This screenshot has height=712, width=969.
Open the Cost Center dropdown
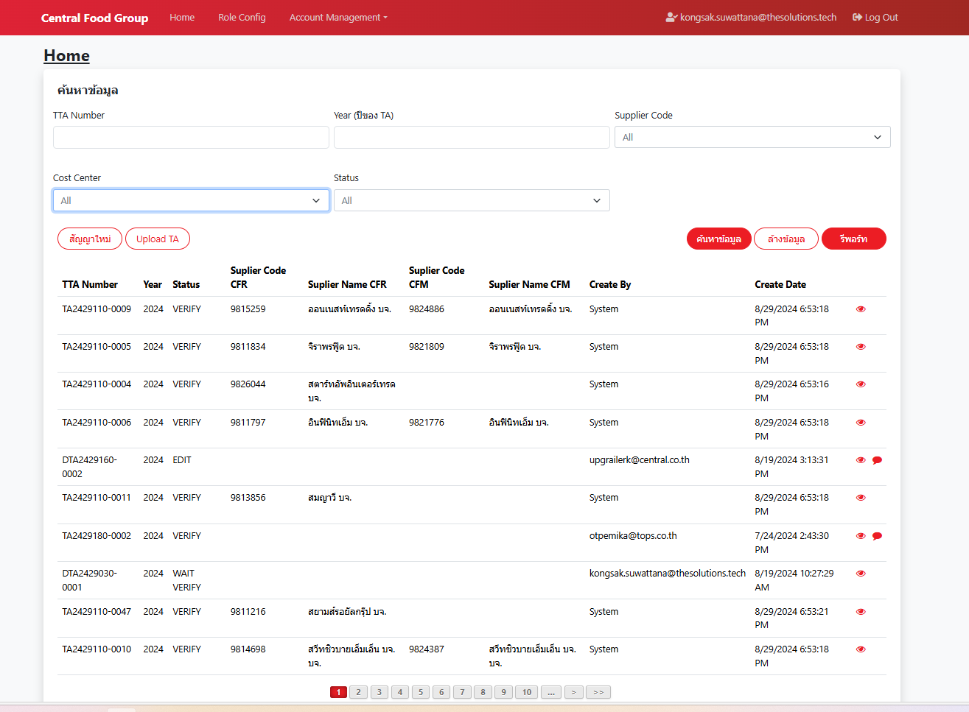[x=191, y=200]
